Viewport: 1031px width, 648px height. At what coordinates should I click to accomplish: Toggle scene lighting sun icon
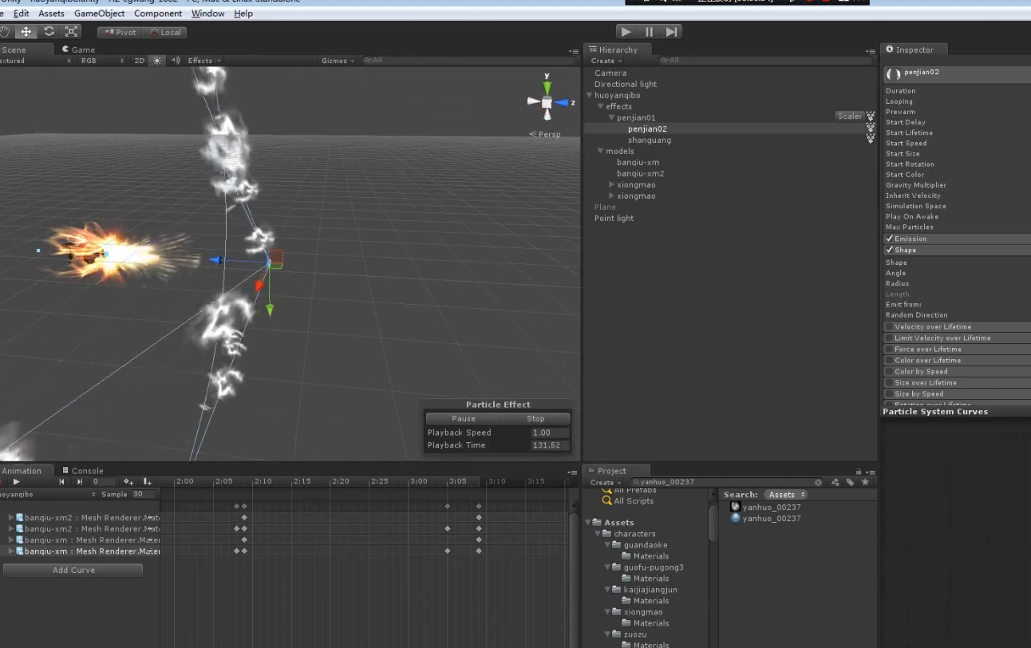pos(156,61)
